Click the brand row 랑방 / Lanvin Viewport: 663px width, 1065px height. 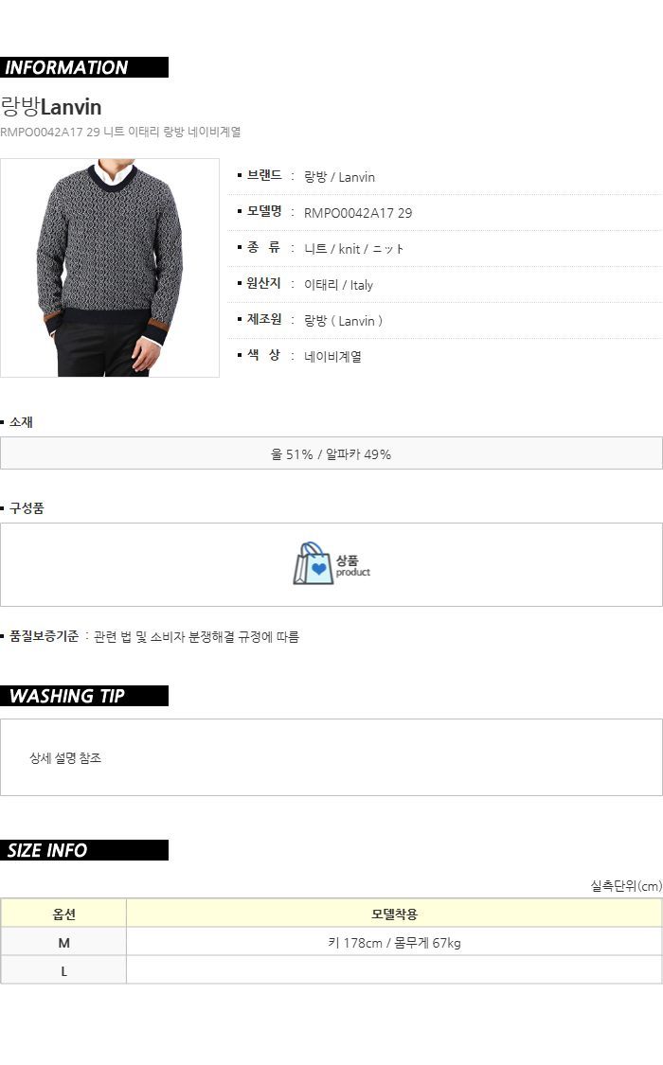(445, 177)
